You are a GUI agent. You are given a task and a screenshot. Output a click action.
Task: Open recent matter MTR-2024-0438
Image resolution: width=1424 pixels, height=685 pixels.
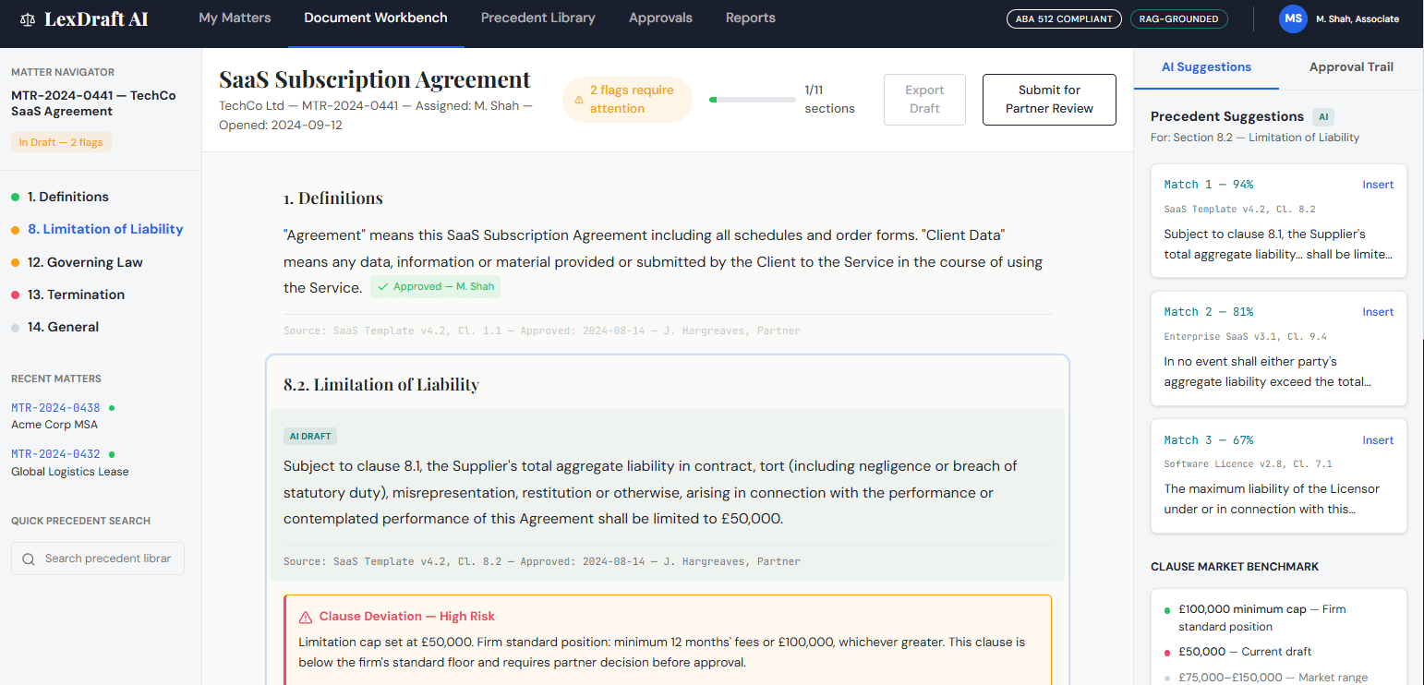[55, 407]
